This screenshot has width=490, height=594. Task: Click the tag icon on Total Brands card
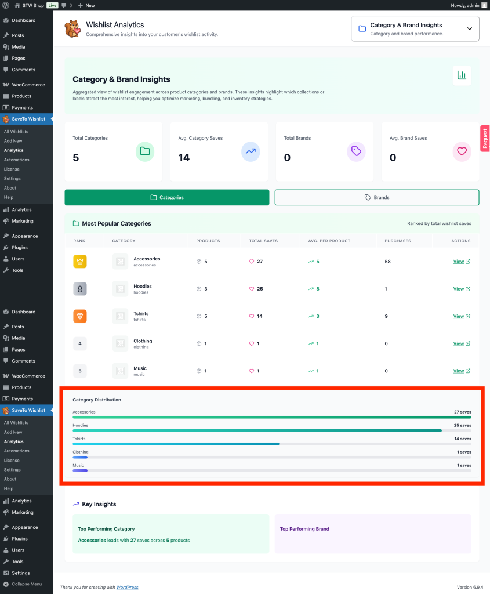point(355,151)
